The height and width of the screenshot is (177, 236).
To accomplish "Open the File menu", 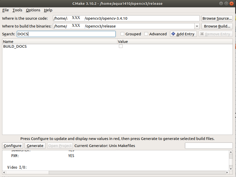I will point(5,10).
